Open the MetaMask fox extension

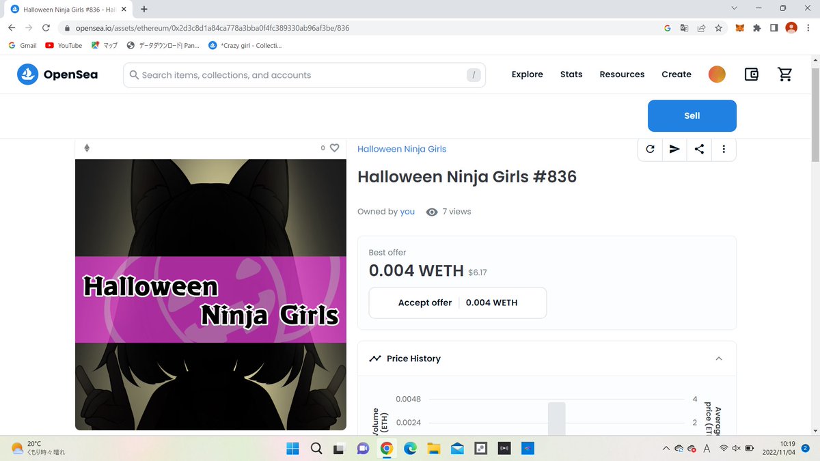click(739, 28)
